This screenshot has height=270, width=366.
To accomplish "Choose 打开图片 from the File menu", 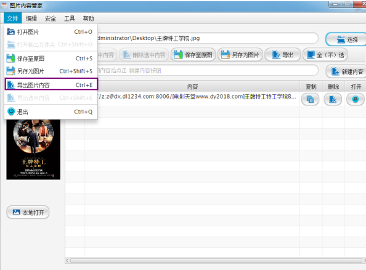I will click(x=51, y=32).
